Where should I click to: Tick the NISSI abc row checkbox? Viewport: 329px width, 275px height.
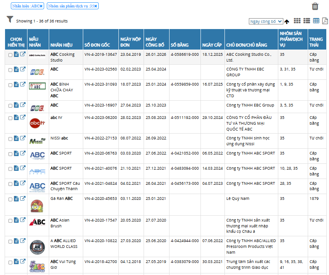pyautogui.click(x=10, y=139)
